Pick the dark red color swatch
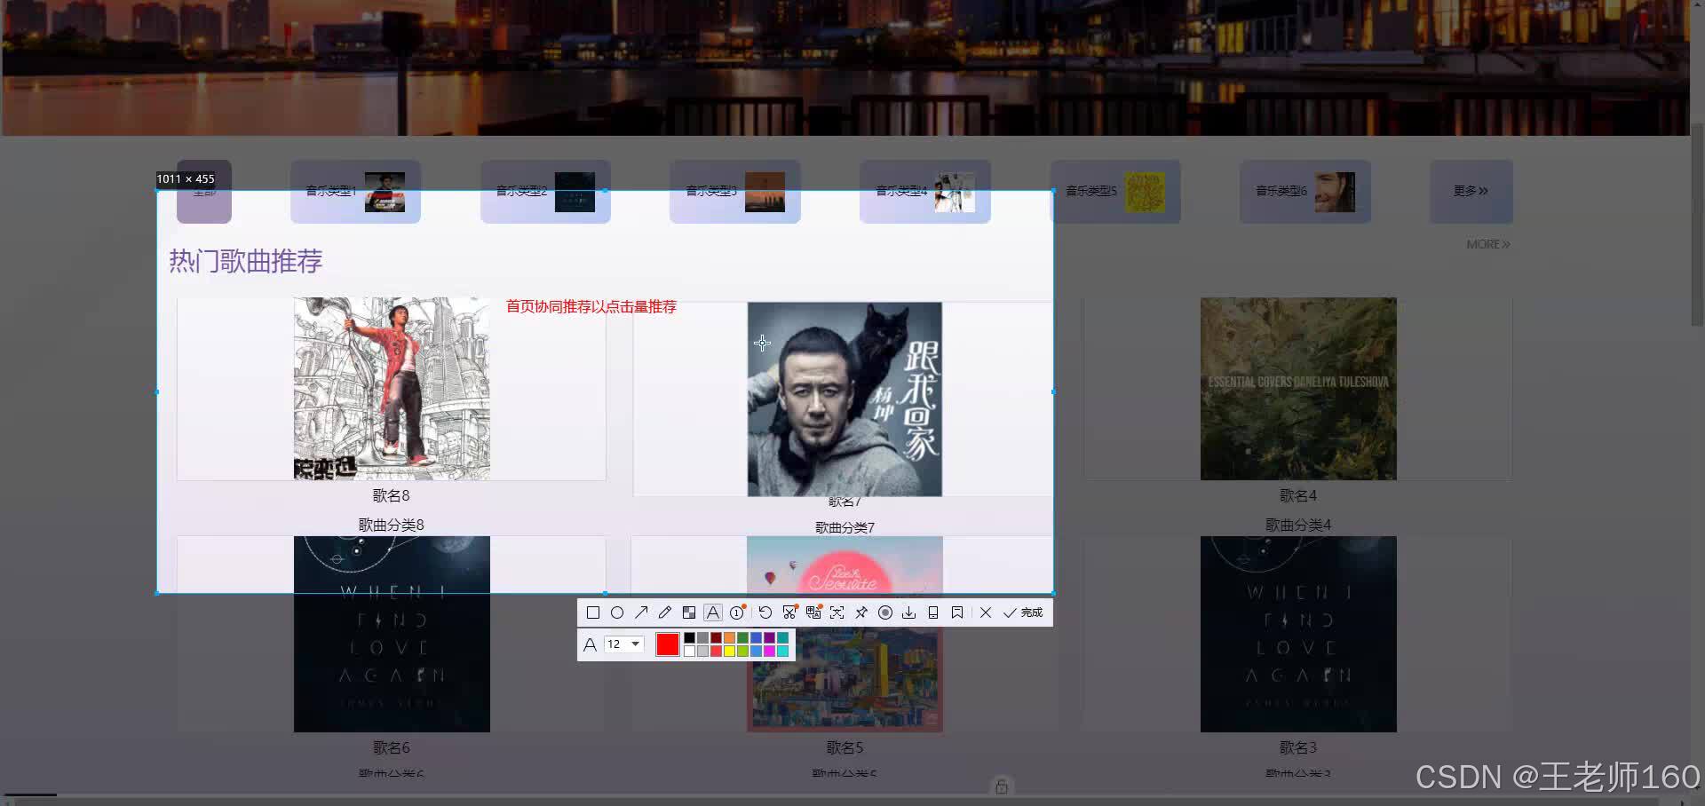 tap(716, 637)
